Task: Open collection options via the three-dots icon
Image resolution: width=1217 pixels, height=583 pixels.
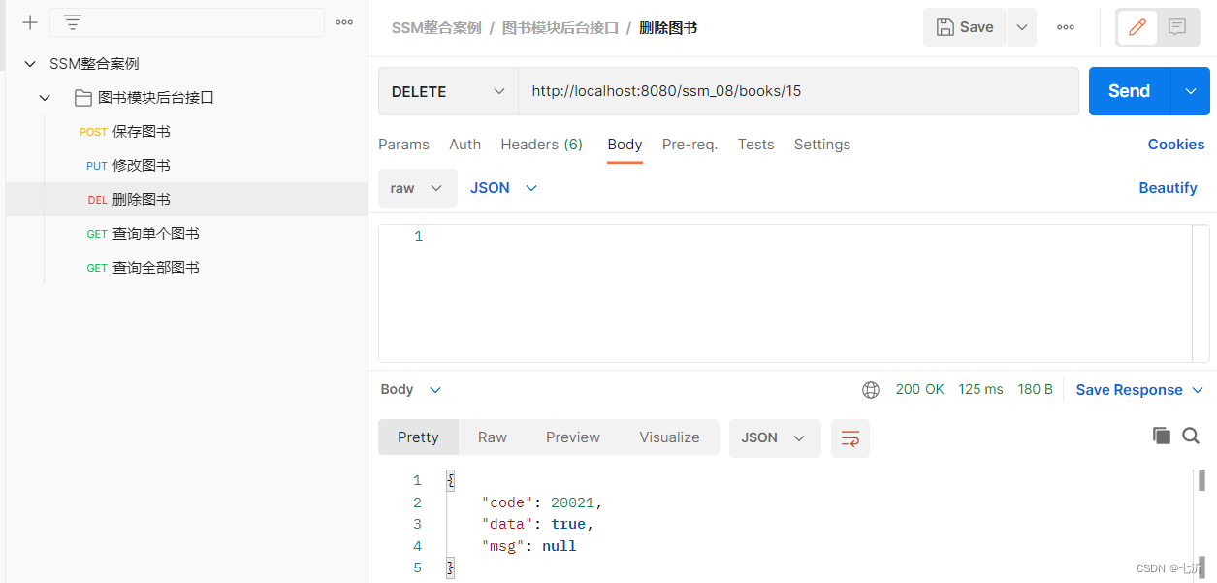Action: click(344, 21)
